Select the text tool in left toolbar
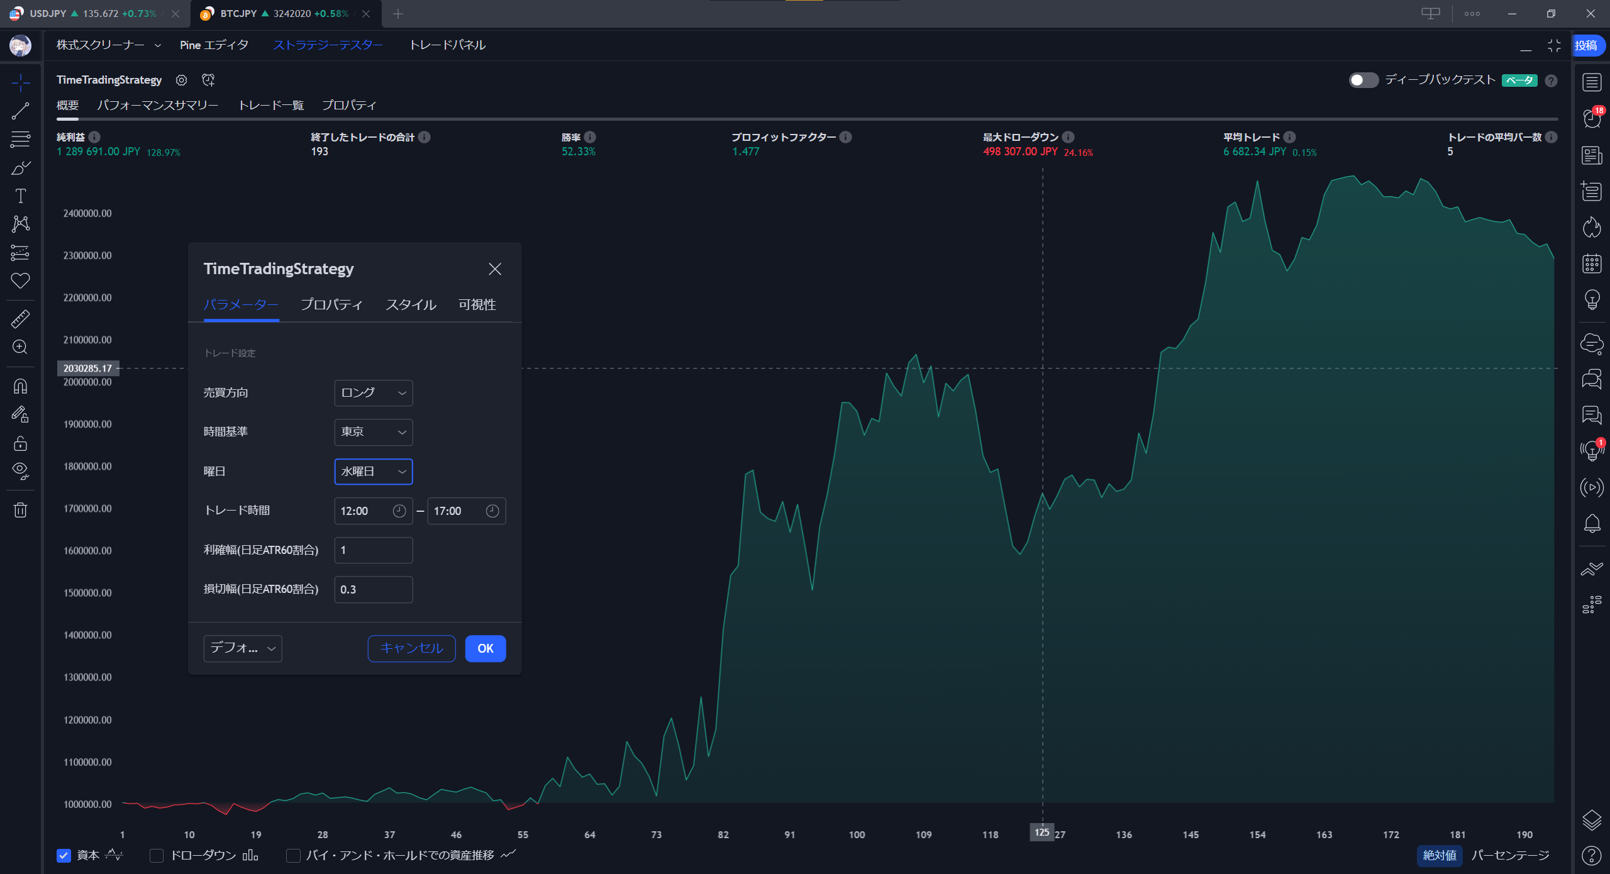This screenshot has width=1610, height=874. point(20,196)
